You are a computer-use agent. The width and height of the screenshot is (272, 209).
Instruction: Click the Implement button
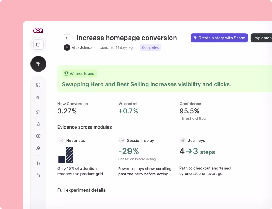[x=261, y=38]
